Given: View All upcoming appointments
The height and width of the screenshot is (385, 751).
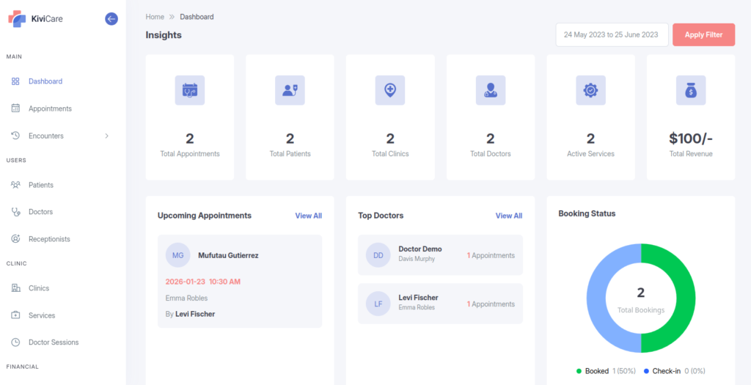Looking at the screenshot, I should pyautogui.click(x=308, y=216).
